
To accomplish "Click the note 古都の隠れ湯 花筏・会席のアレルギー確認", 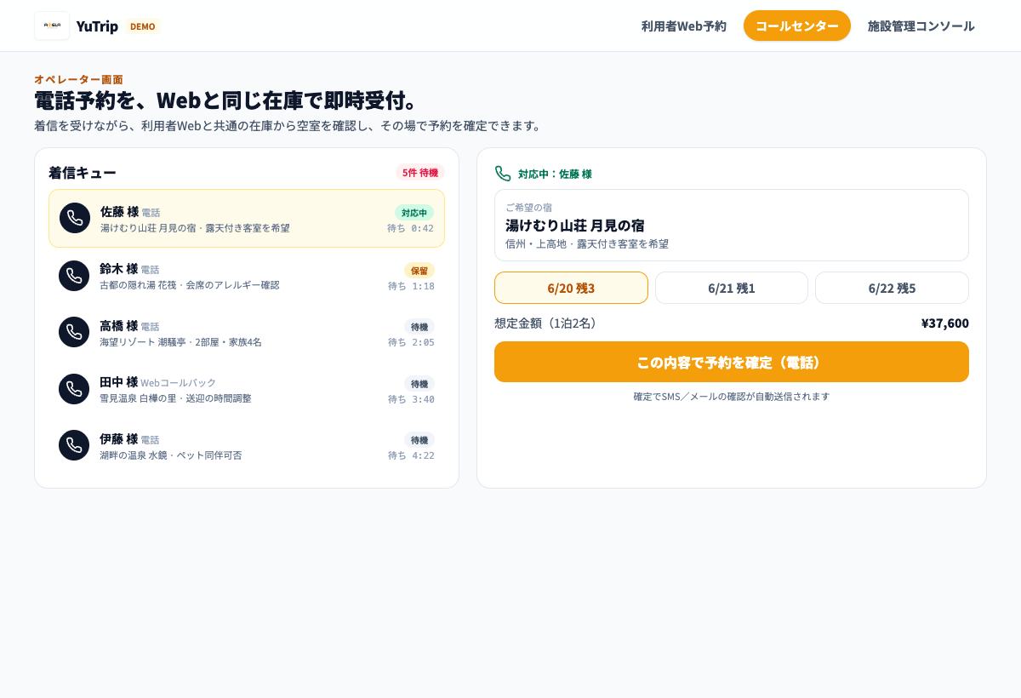I will [189, 285].
